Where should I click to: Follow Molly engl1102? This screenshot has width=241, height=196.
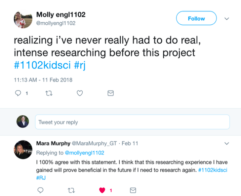(x=196, y=19)
